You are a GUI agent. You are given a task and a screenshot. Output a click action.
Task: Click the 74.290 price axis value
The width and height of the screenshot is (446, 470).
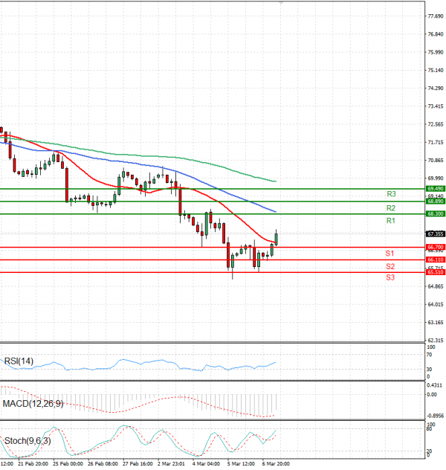(436, 88)
